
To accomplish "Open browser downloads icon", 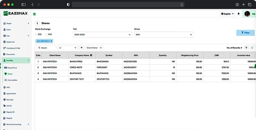I will (237, 5).
